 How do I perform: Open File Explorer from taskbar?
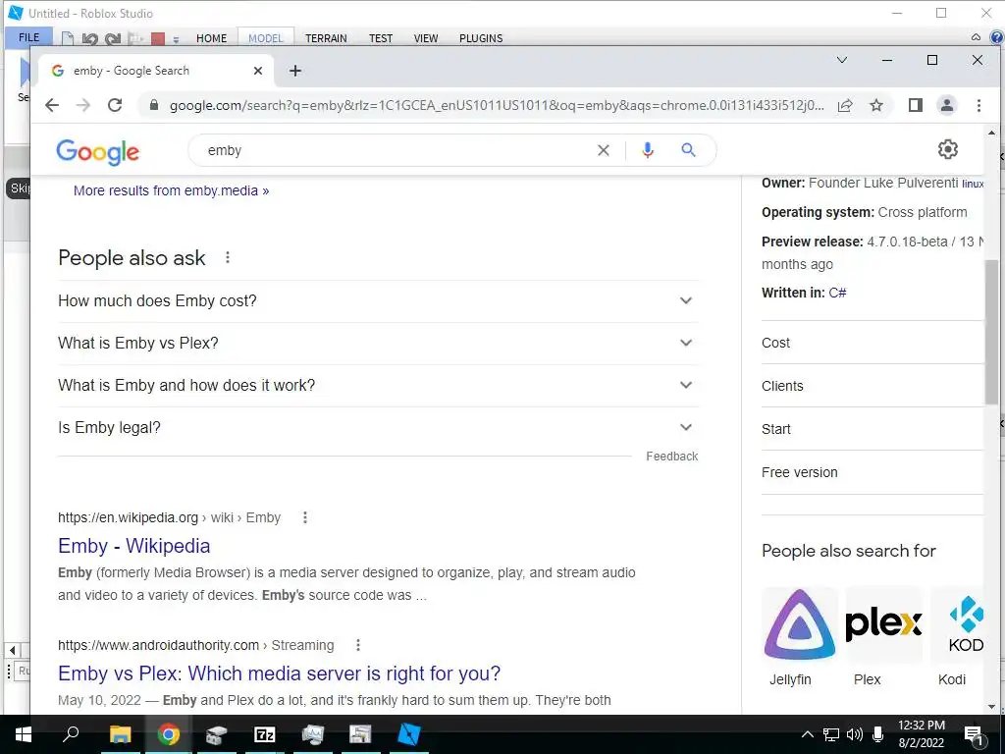click(x=120, y=734)
